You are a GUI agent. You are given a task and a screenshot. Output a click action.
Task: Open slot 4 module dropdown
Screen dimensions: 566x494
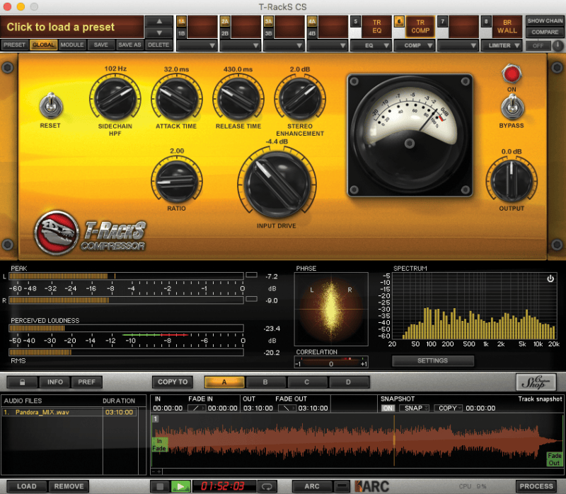[328, 45]
